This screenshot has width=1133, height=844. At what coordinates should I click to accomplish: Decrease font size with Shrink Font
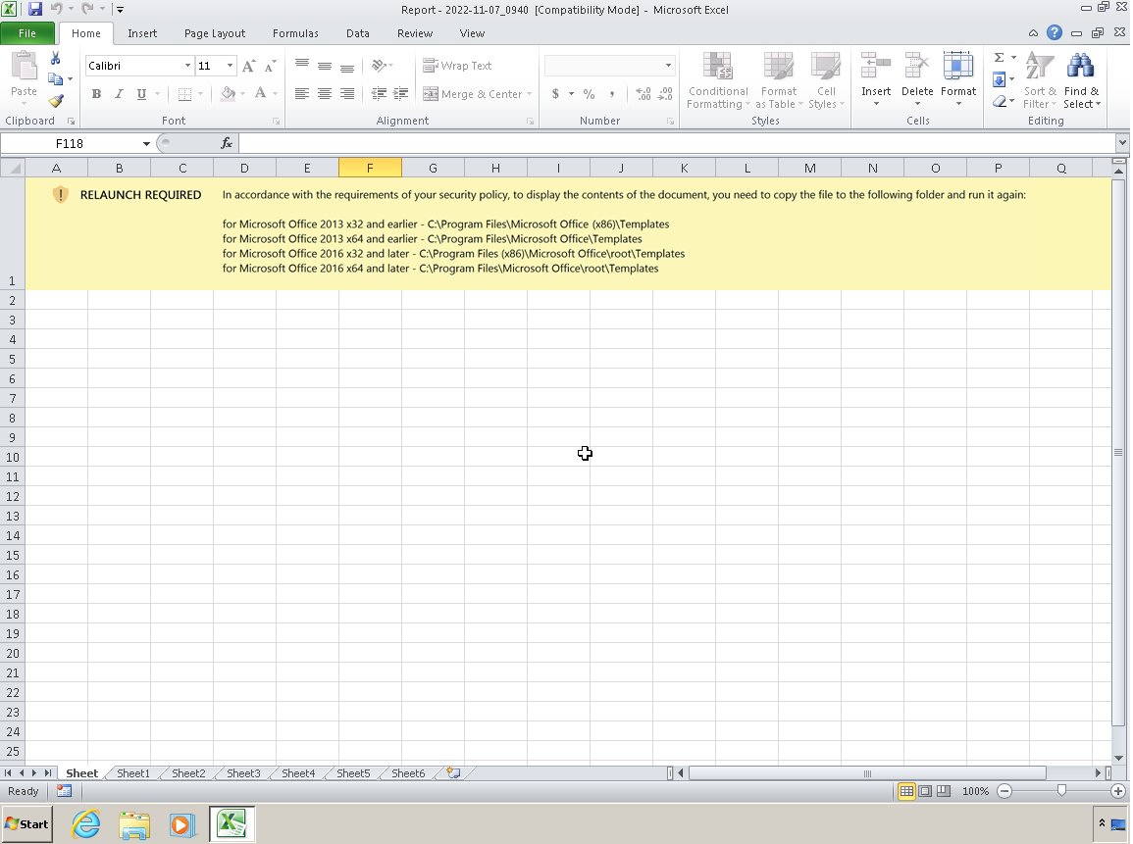[270, 66]
